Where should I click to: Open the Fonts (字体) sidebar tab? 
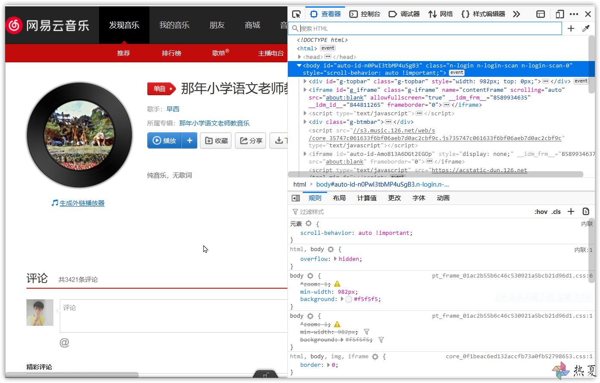419,198
